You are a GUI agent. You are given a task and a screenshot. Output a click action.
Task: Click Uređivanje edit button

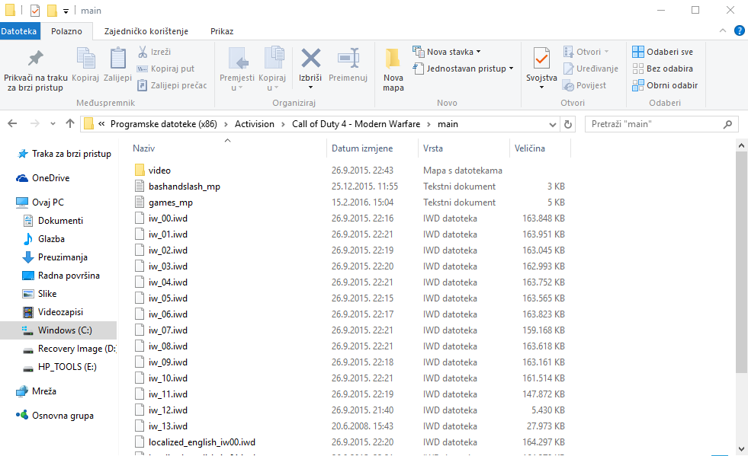coord(591,69)
